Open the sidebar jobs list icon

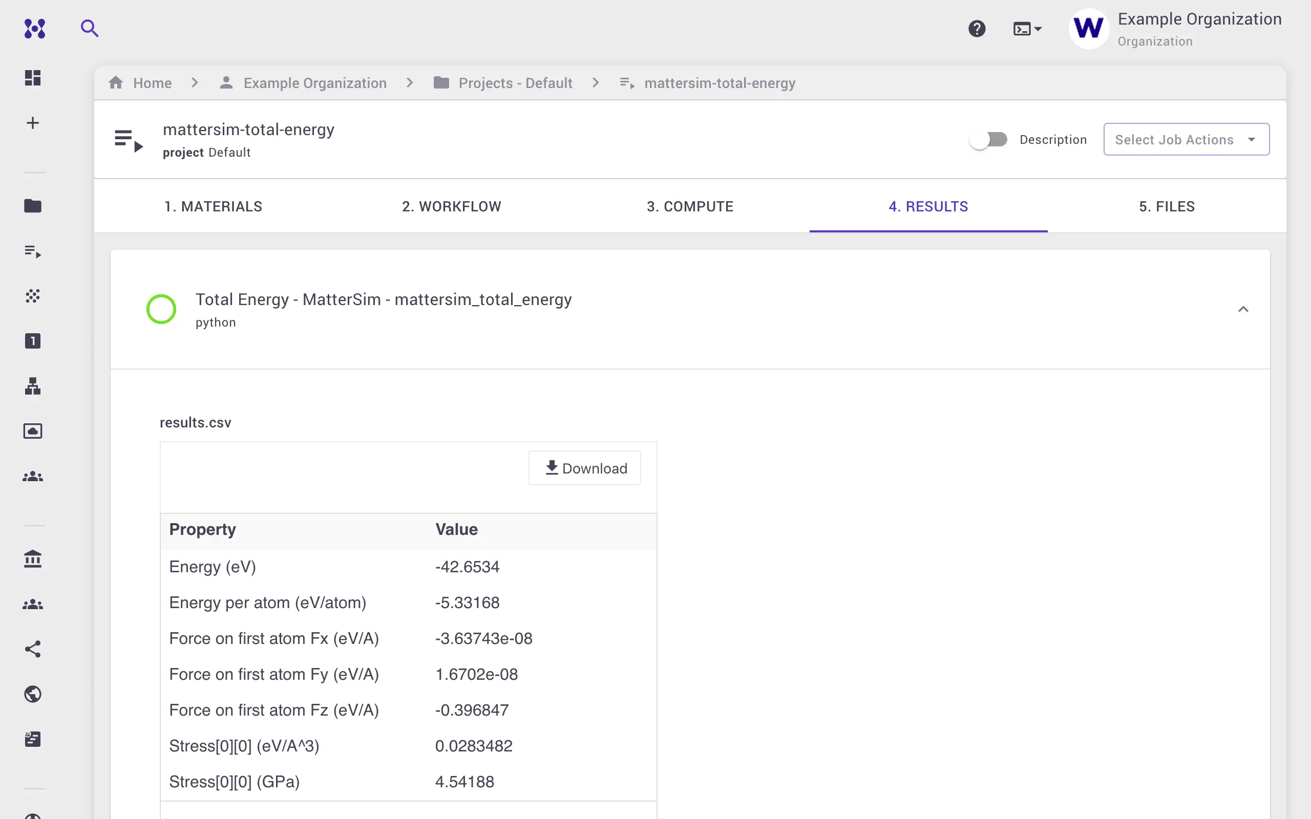click(32, 251)
